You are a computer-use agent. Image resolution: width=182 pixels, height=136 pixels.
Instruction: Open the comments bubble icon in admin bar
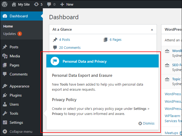tap(49, 4)
